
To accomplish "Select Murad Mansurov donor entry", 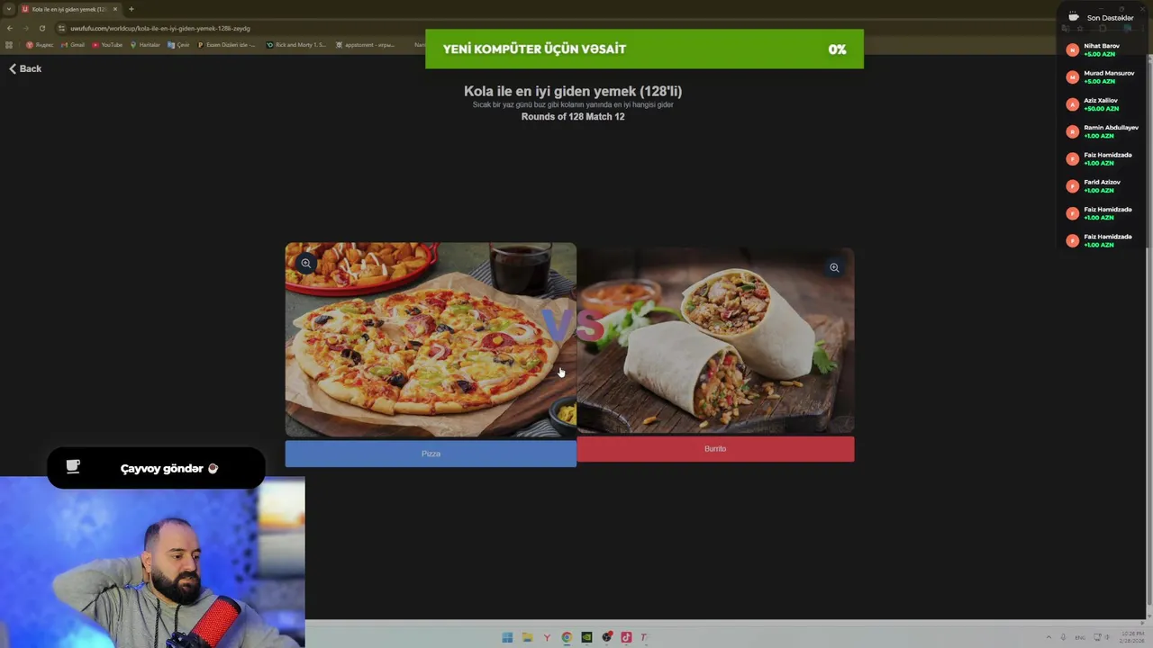I will click(1101, 76).
